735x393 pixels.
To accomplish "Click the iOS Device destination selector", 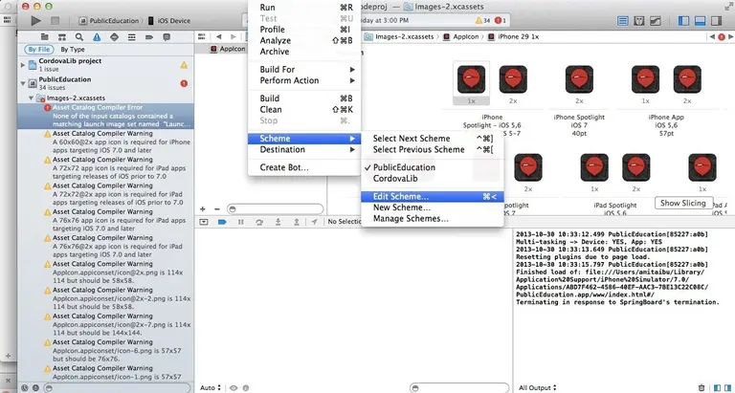I will (x=168, y=21).
